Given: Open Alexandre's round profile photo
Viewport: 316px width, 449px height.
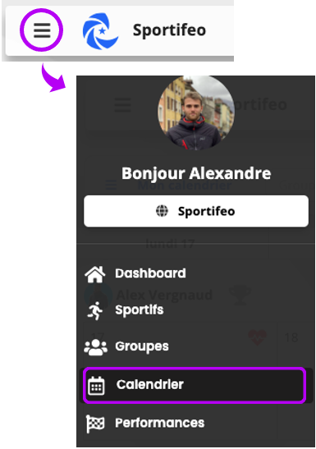Looking at the screenshot, I should coord(196,112).
